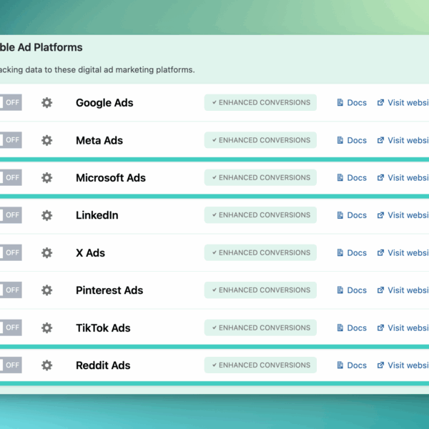Click Enhanced Conversions badge for Meta Ads
Image resolution: width=429 pixels, height=429 pixels.
point(260,140)
